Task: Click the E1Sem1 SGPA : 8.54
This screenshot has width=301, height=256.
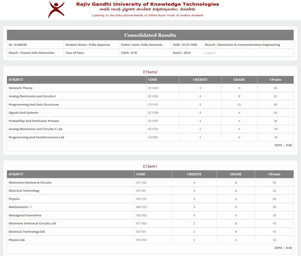Action: click(x=283, y=248)
